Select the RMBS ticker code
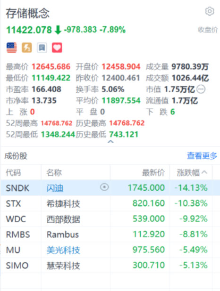 pyautogui.click(x=18, y=234)
